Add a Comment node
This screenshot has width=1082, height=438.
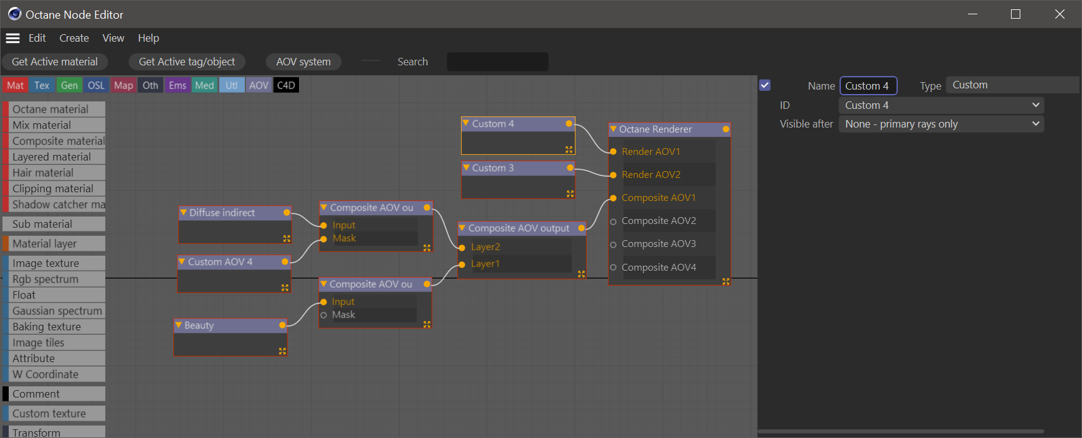tap(54, 394)
